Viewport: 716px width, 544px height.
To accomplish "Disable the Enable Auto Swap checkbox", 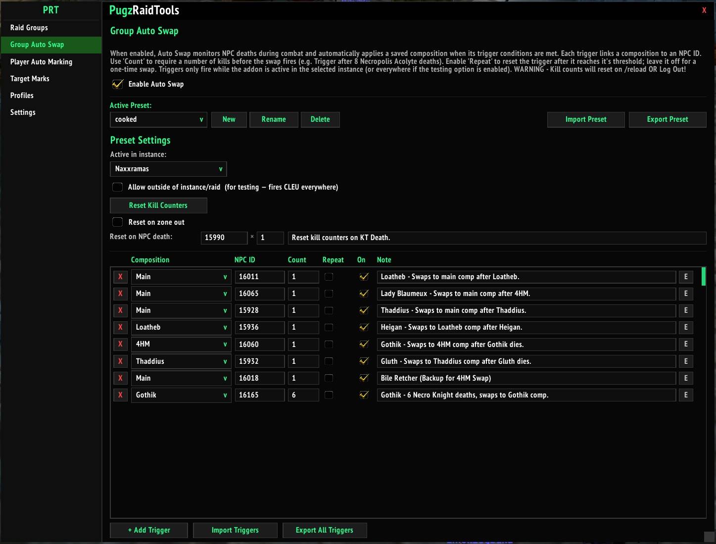I will tap(117, 84).
